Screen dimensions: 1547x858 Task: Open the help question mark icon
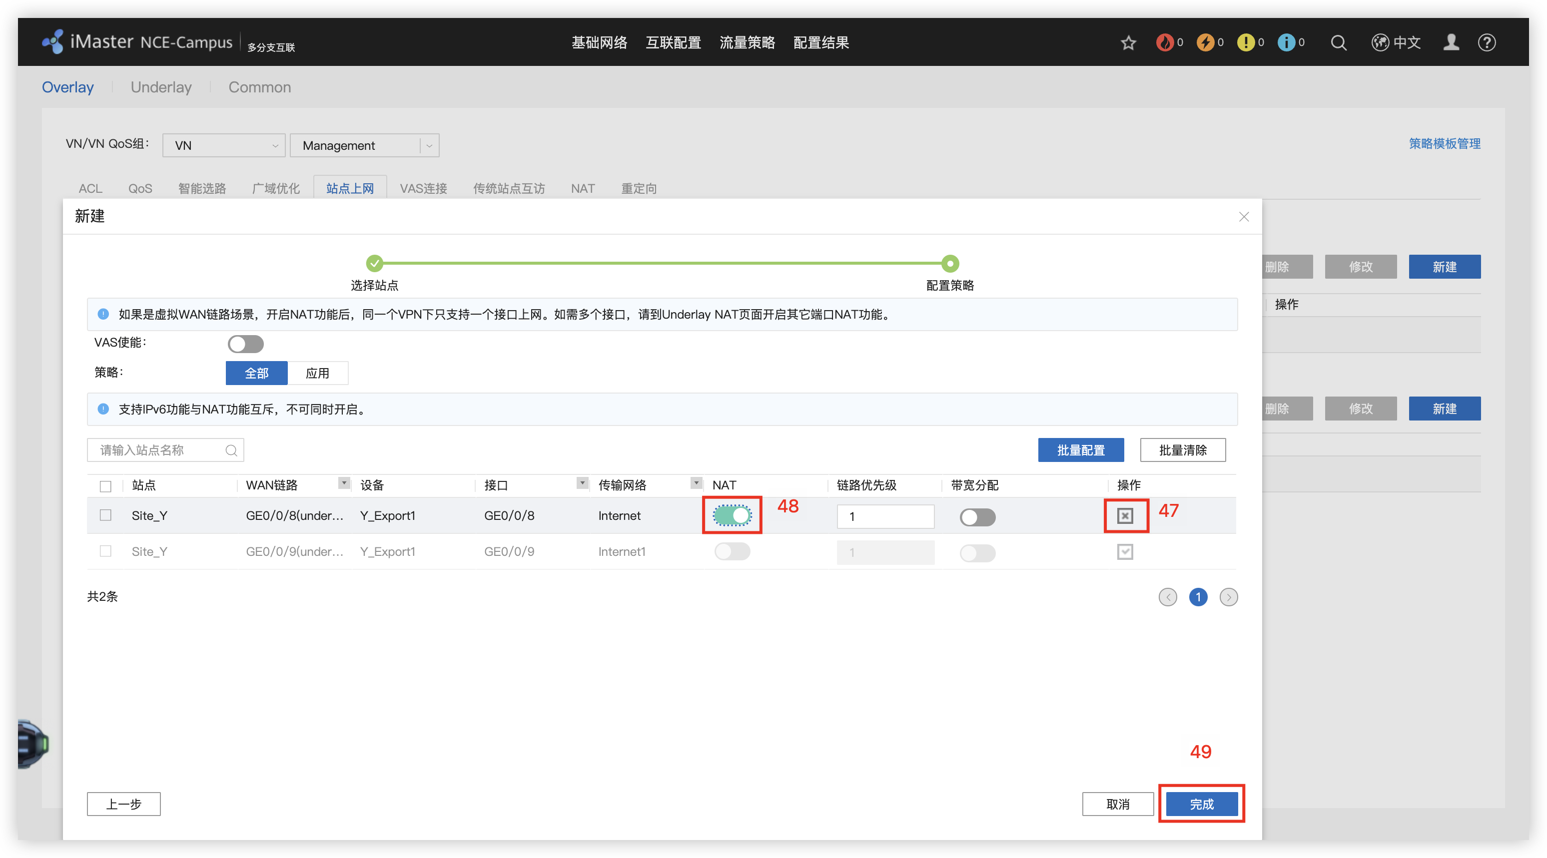click(1487, 42)
